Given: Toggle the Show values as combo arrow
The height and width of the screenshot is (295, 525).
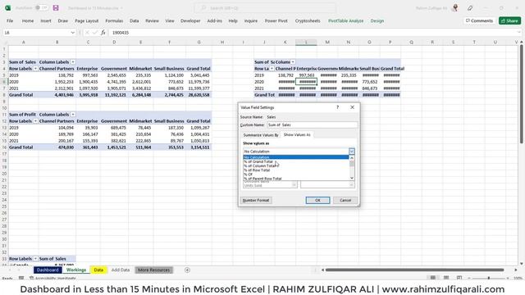Looking at the screenshot, I should pos(352,151).
